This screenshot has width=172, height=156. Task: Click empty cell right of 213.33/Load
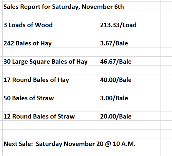click(151, 24)
